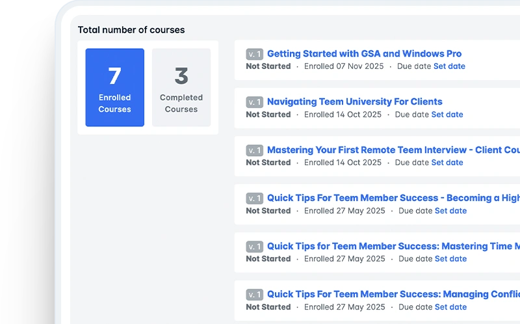The height and width of the screenshot is (324, 520).
Task: Open Getting Started with GSA and Windows Pro course
Action: coord(364,54)
